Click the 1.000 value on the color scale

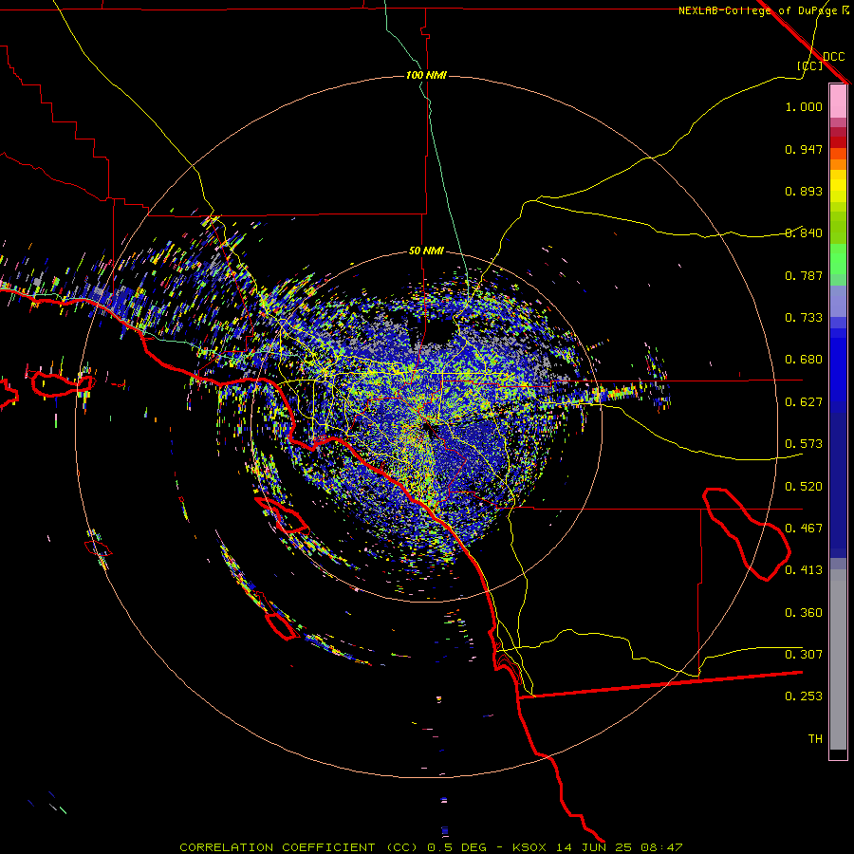point(804,106)
